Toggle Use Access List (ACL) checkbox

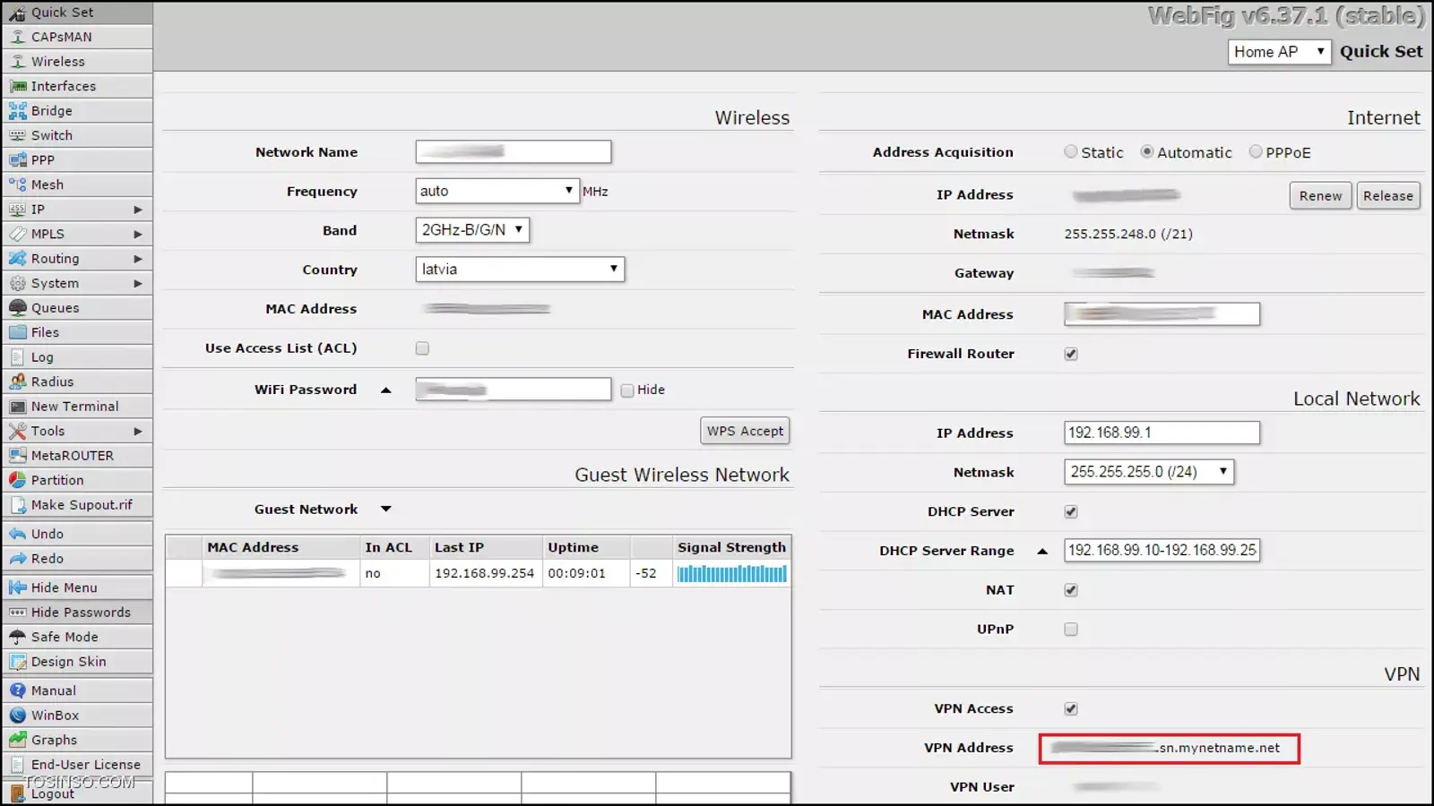tap(422, 348)
